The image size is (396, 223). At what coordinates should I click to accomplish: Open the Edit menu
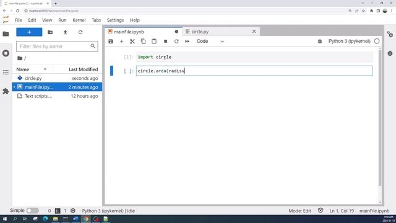pyautogui.click(x=32, y=20)
